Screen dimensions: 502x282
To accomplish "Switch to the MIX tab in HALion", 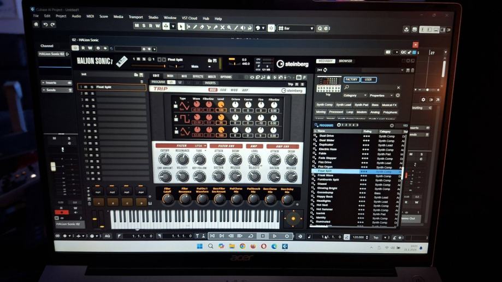I will (184, 76).
